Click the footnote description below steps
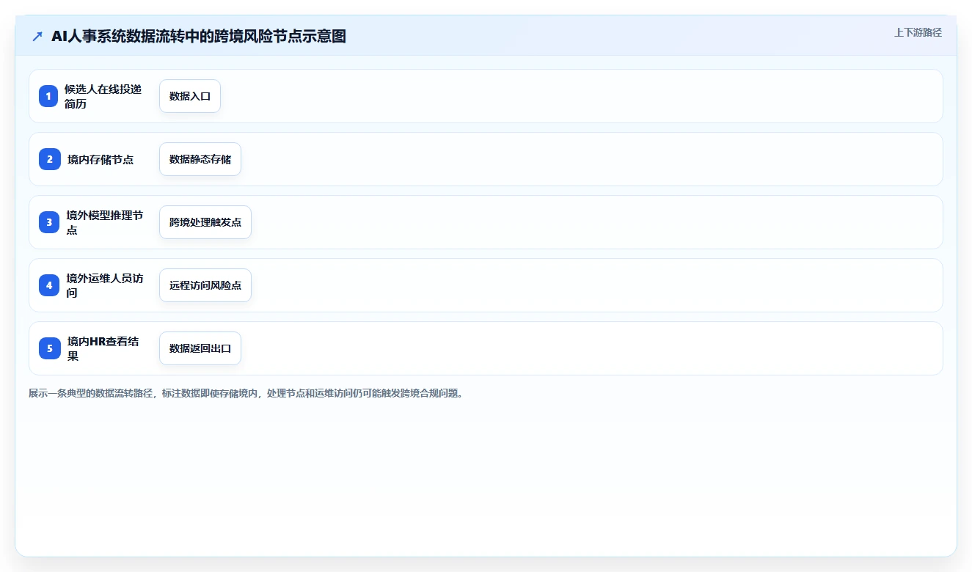 (x=246, y=393)
